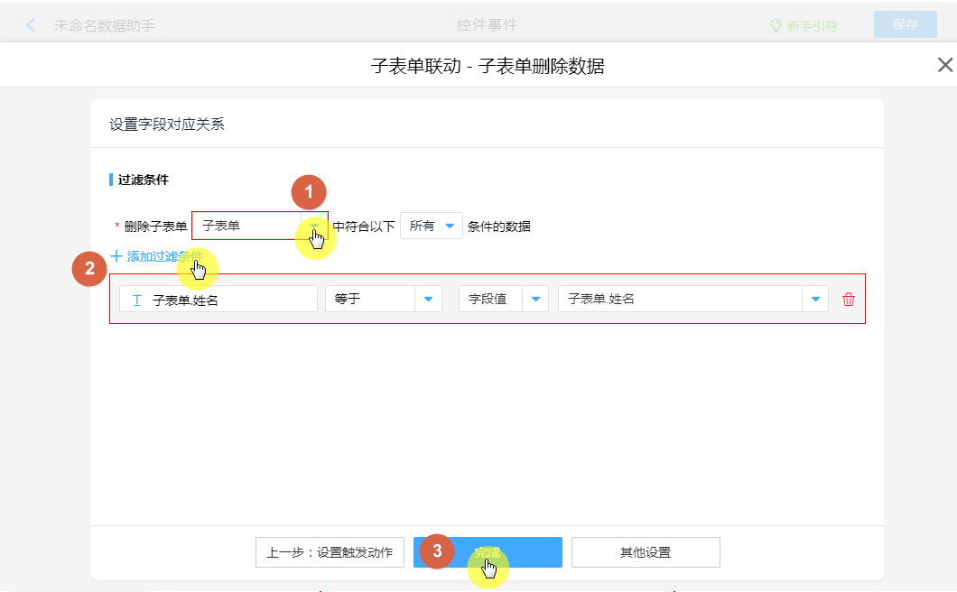Open the 等于 operator dropdown
Screen dimensions: 957x592
428,300
